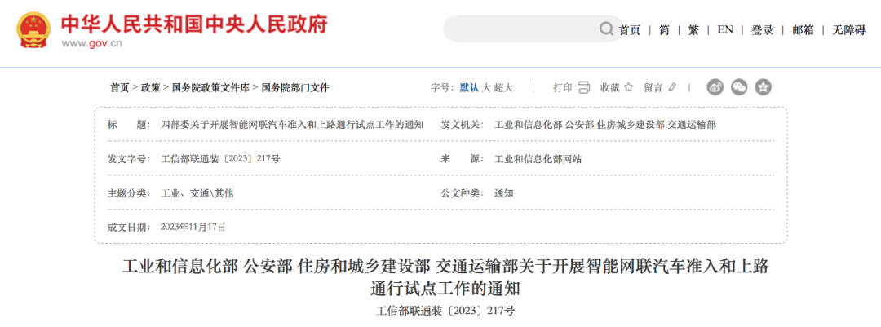Click the 成文日期 field label
This screenshot has height=327, width=881.
click(x=129, y=228)
